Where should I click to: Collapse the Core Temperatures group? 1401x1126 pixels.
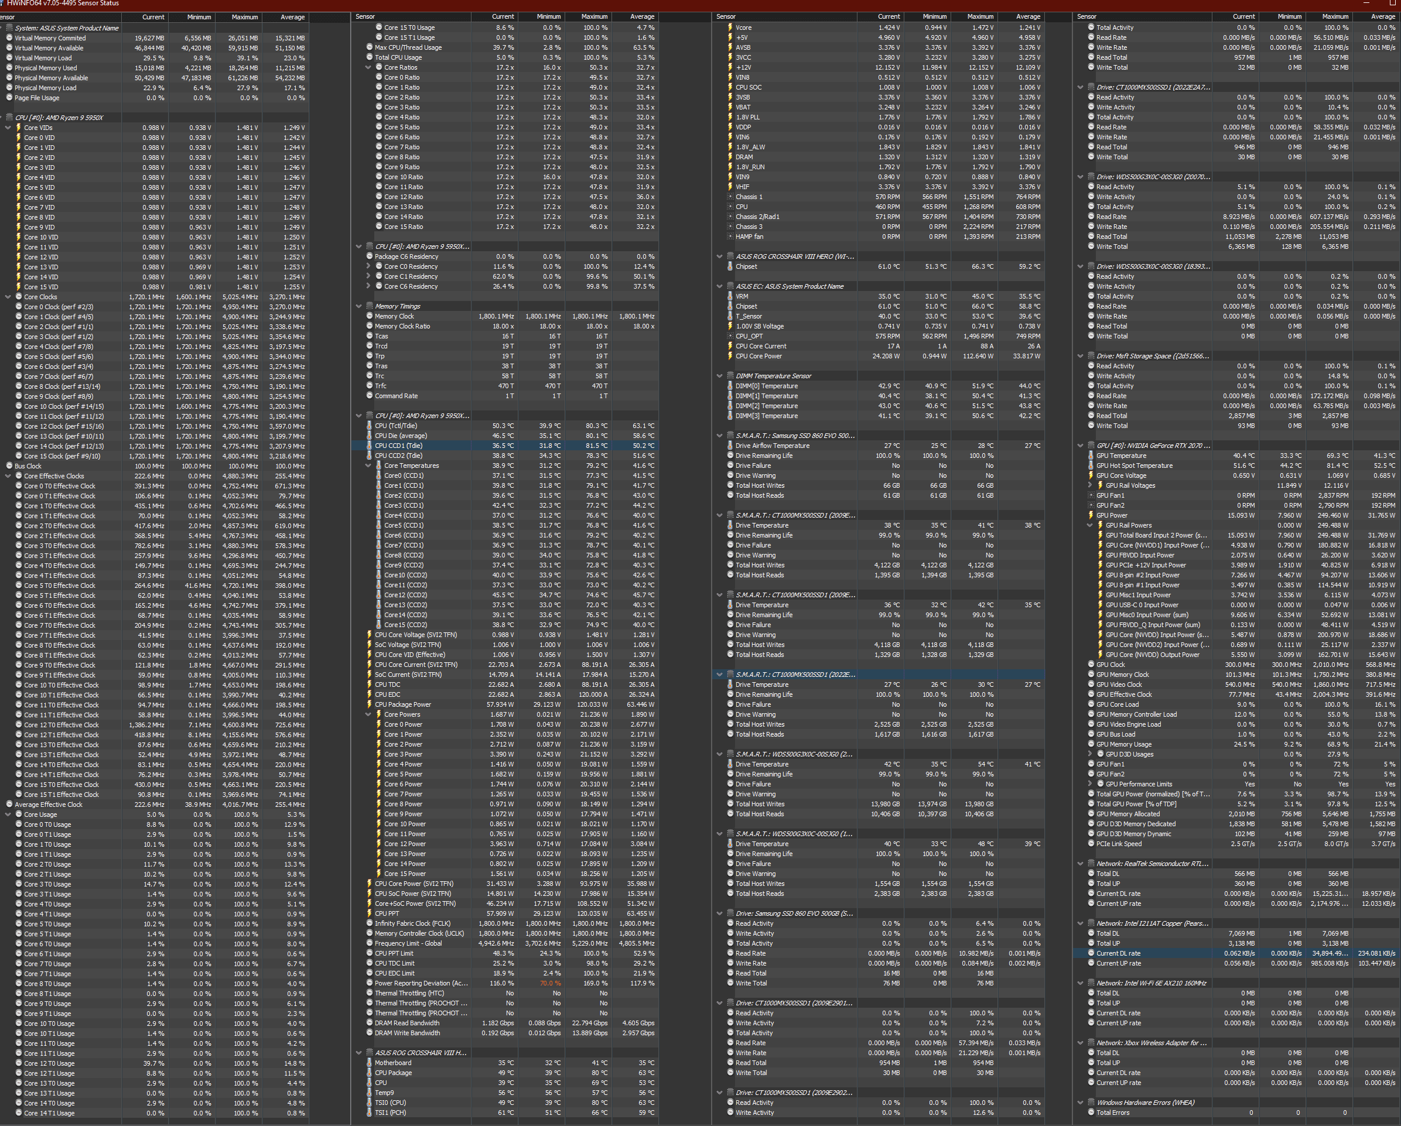[x=368, y=466]
